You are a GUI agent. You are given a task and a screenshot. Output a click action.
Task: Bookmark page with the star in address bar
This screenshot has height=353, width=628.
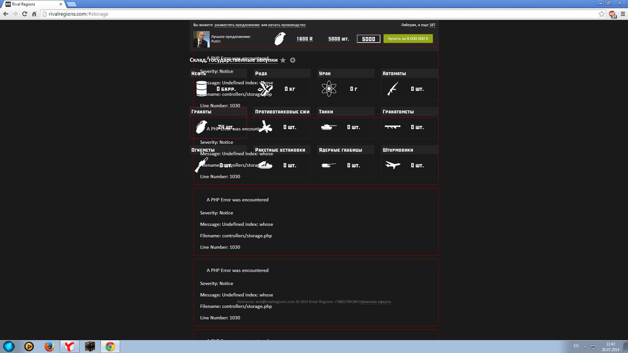pos(602,14)
